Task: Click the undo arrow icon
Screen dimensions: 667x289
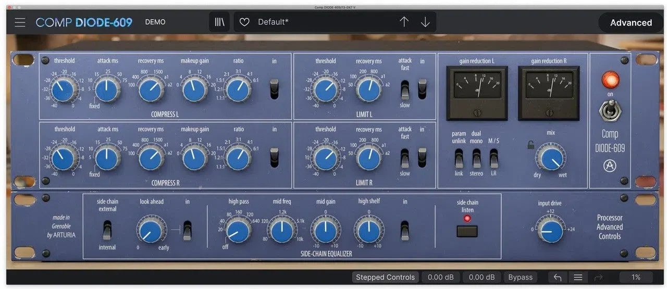Action: (x=557, y=278)
